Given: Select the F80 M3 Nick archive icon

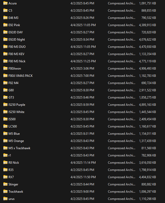Looking at the screenshot, I should coord(5,61).
